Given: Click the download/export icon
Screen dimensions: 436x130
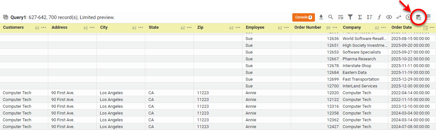Looking at the screenshot, I should 321,17.
